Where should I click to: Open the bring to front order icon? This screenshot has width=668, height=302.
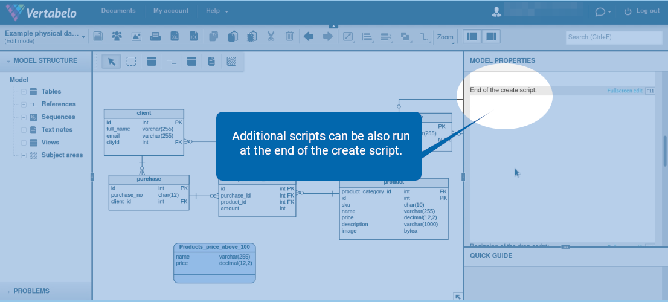coord(405,37)
